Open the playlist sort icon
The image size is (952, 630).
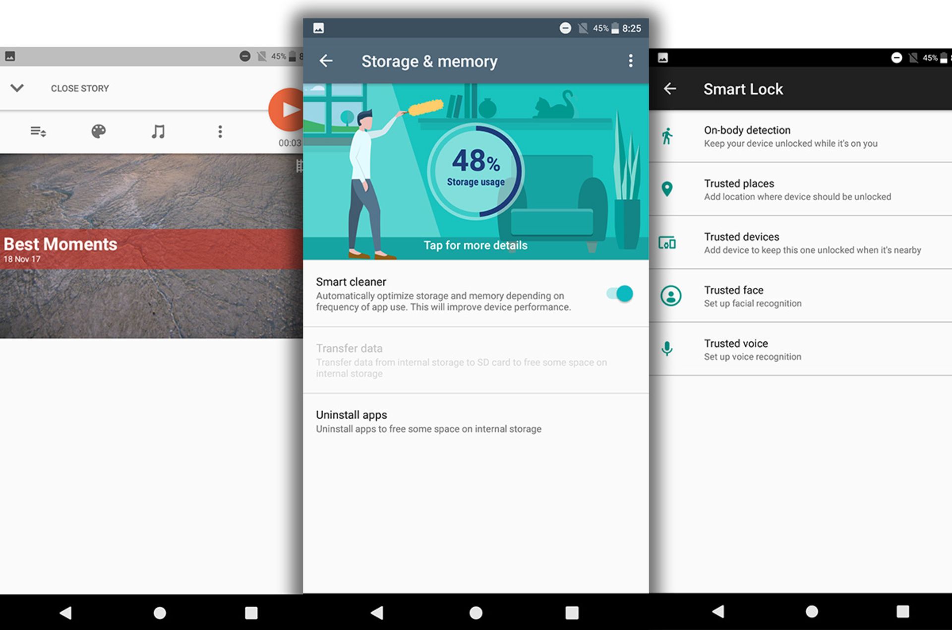pos(38,131)
